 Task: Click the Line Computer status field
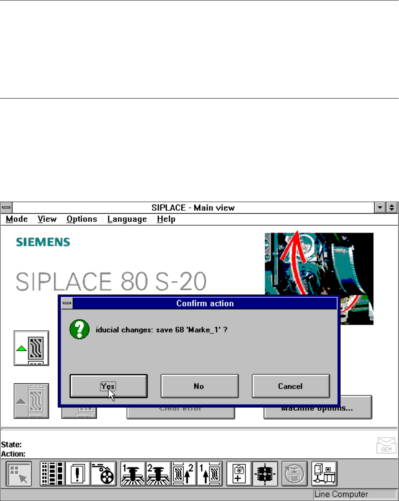[x=354, y=494]
